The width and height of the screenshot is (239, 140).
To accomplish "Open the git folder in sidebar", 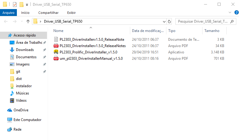I will [18, 72].
